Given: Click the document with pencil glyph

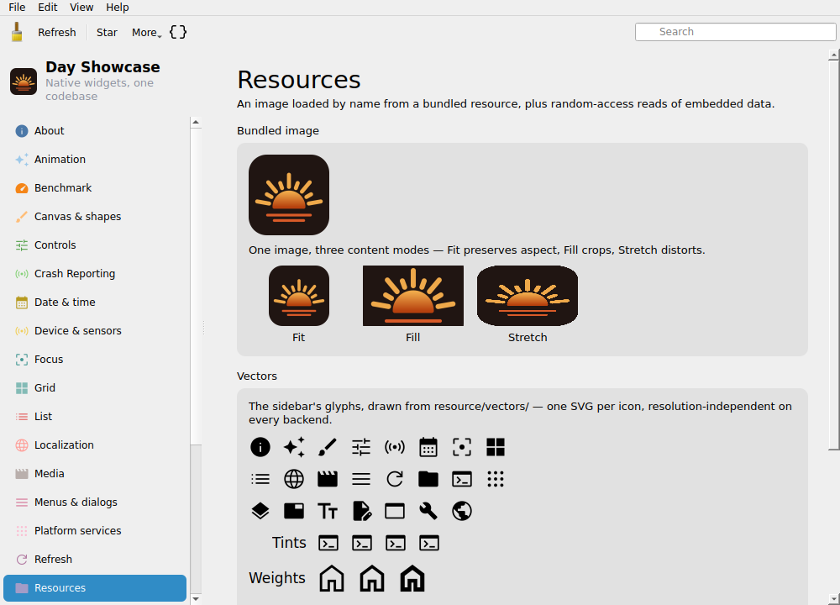Looking at the screenshot, I should [362, 511].
